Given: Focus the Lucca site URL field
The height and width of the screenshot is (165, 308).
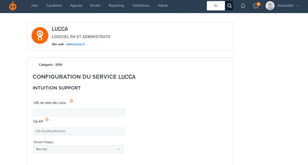Looking at the screenshot, I should 79,112.
